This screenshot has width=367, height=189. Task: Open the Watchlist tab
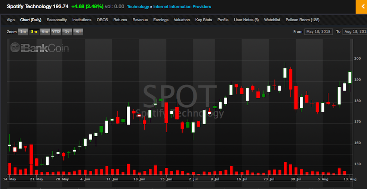(x=272, y=20)
